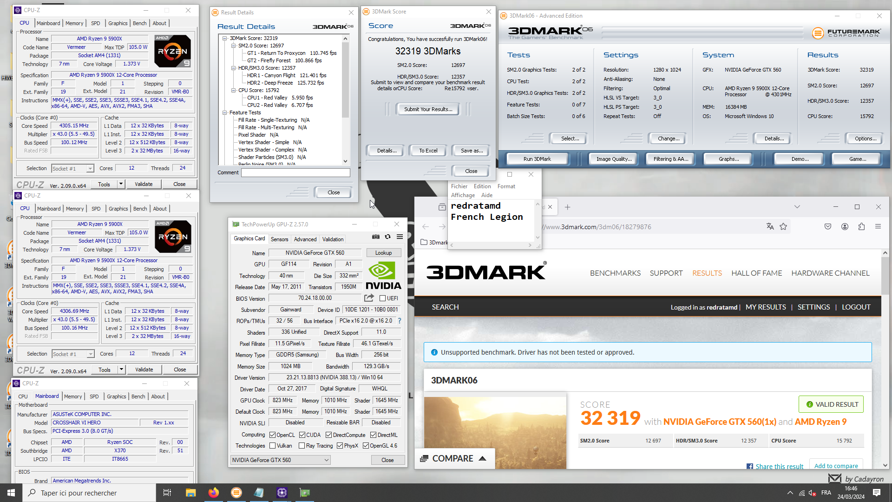Open HALL OF FAME on the 3DMark site

(757, 273)
